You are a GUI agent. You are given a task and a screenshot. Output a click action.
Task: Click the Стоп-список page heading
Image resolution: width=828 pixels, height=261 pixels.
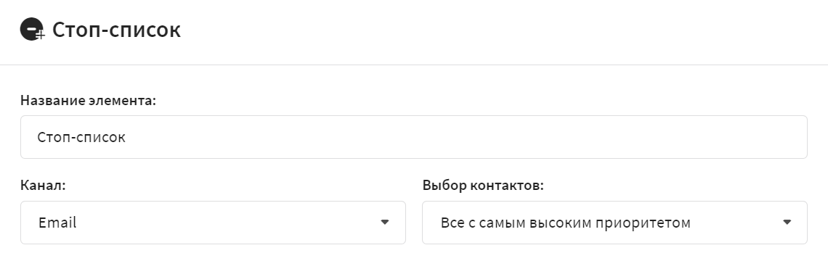coord(116,30)
